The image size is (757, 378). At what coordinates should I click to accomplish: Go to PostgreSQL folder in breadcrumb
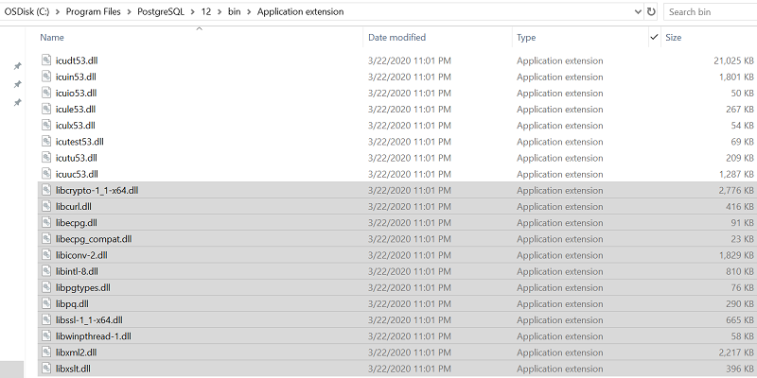(161, 11)
